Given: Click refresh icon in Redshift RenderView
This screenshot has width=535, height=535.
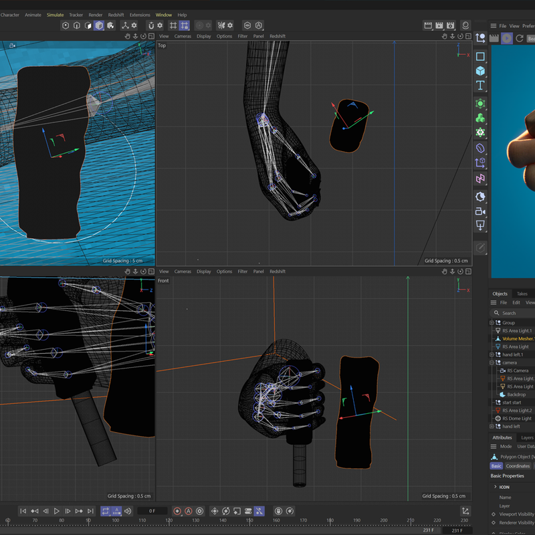Looking at the screenshot, I should click(520, 38).
